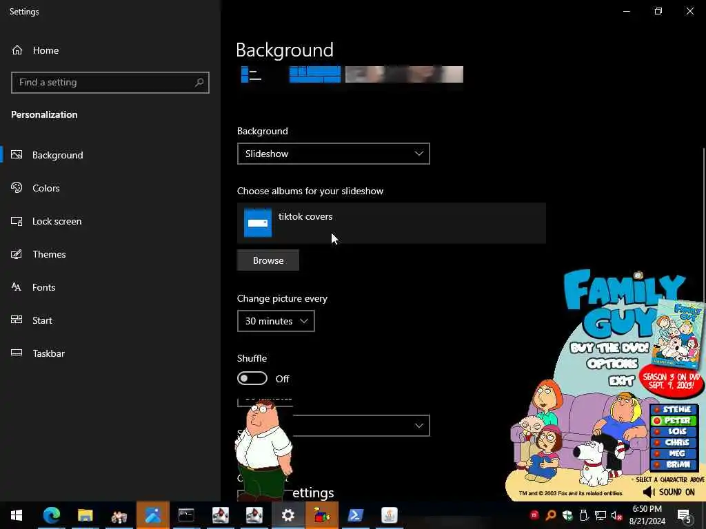706x529 pixels.
Task: Switch to PowerShell in the taskbar
Action: (355, 515)
